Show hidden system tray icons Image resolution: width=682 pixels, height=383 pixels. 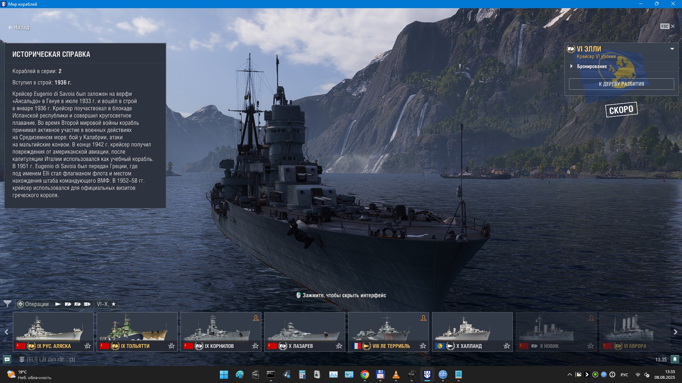point(570,374)
